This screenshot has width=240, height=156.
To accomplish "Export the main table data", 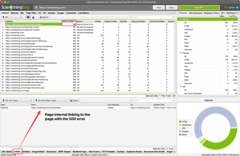I will coord(44,17).
